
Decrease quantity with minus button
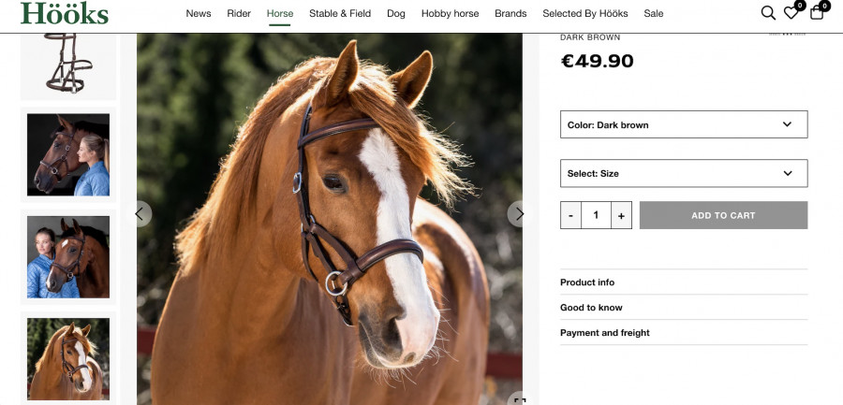pyautogui.click(x=571, y=215)
